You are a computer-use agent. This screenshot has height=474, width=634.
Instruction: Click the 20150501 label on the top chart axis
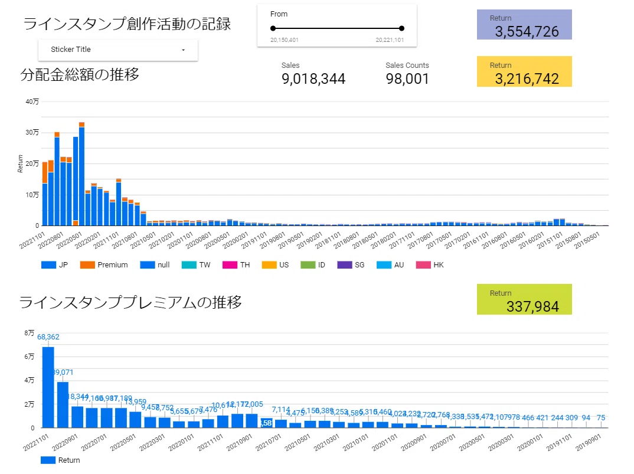[587, 240]
